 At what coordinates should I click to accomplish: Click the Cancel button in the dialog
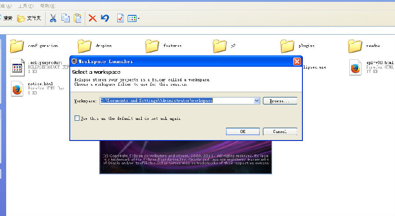coord(280,132)
